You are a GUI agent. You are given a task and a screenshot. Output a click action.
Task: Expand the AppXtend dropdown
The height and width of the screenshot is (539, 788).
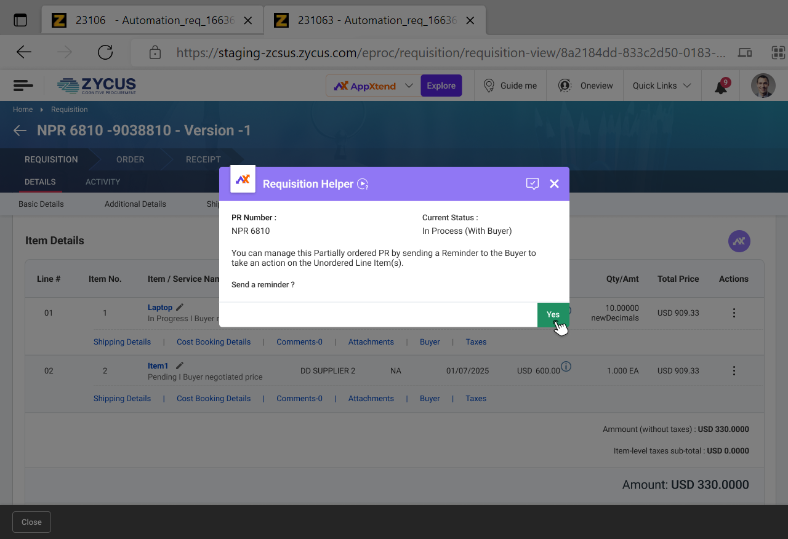click(409, 86)
